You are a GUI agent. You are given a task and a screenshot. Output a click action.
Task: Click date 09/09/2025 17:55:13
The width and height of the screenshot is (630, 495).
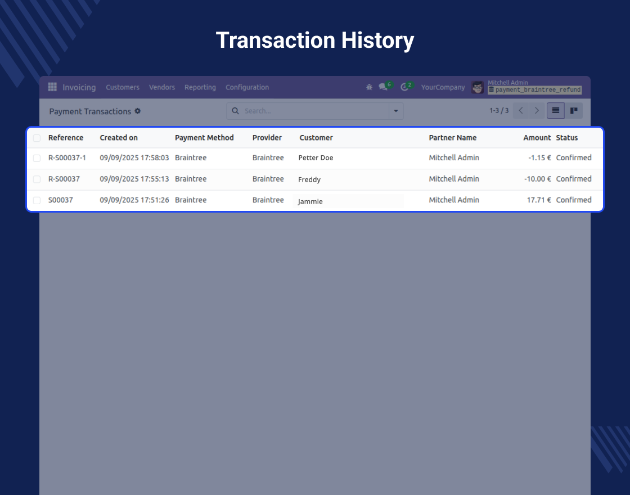pyautogui.click(x=134, y=179)
